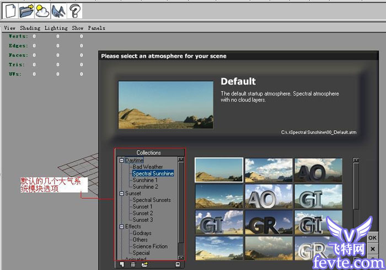
Task: Select Science Fiction collection
Action: click(x=150, y=246)
